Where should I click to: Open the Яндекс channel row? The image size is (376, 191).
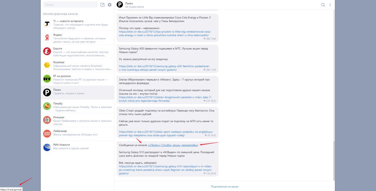(77, 37)
